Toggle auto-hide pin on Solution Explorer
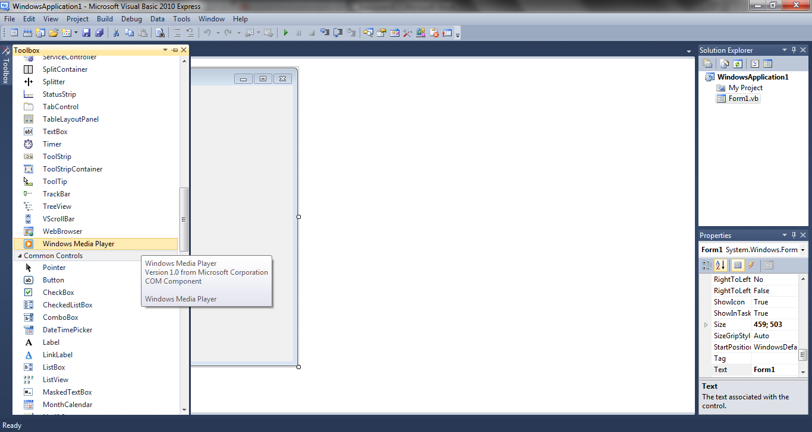This screenshot has width=812, height=432. 794,50
